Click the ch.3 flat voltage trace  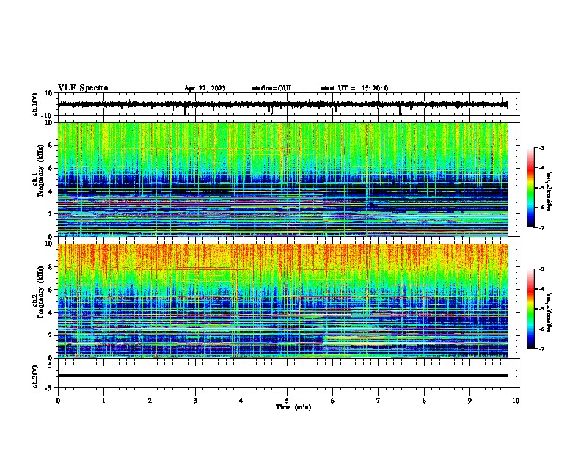[x=282, y=376]
